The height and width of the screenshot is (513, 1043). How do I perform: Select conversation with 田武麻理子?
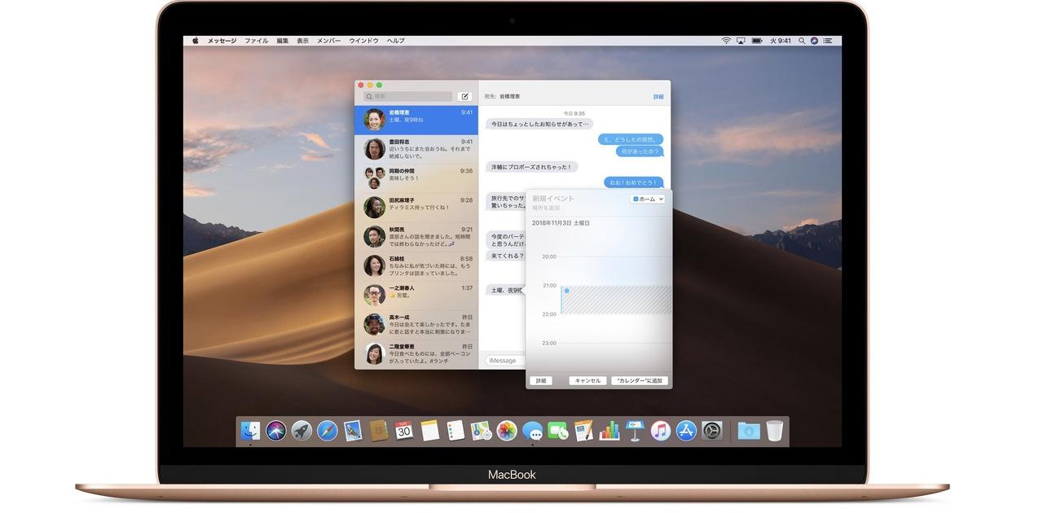416,208
